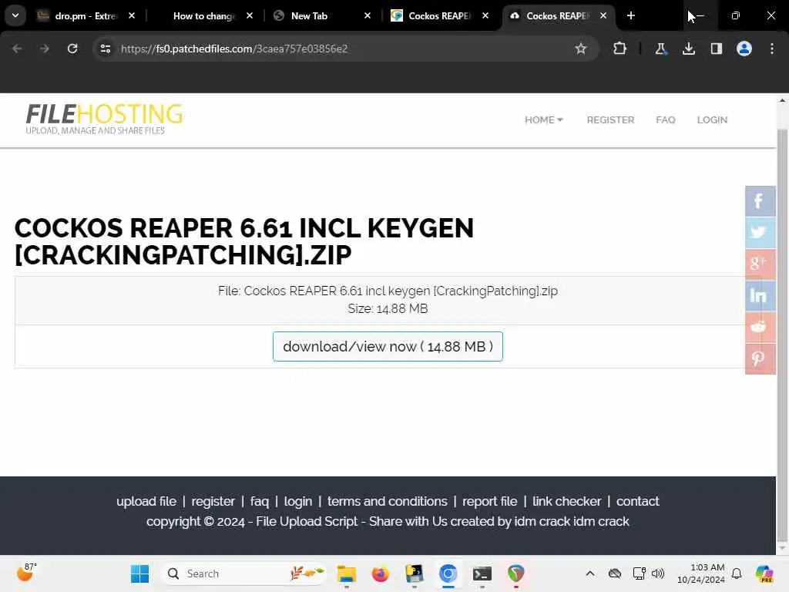This screenshot has width=789, height=592.
Task: Open new browser tab plus button
Action: point(631,15)
